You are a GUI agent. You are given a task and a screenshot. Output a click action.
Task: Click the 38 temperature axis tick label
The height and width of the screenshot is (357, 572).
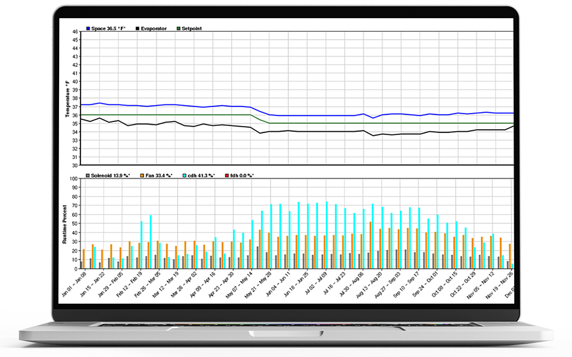click(75, 99)
